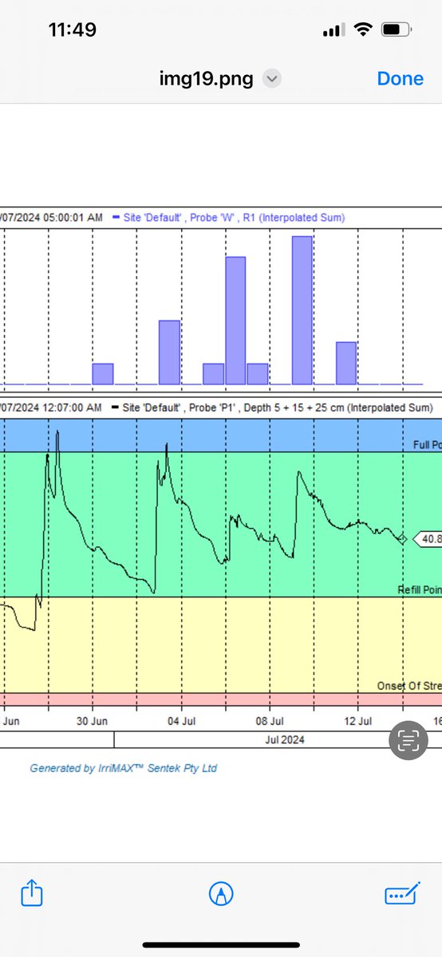Click the 04 Jul axis label
The height and width of the screenshot is (957, 442).
click(x=181, y=720)
